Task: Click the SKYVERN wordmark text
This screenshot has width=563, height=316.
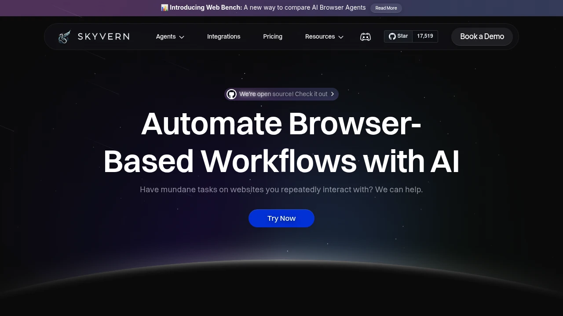Action: click(103, 37)
